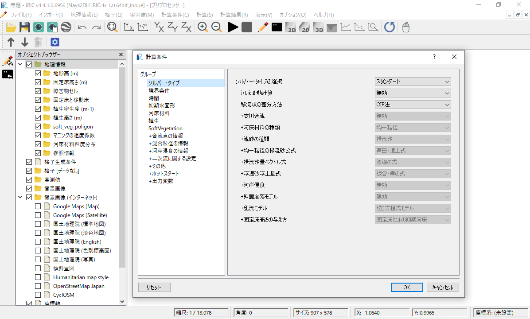This screenshot has width=530, height=319.
Task: Toggle the マニングの粗度係数 checkbox
Action: pyautogui.click(x=38, y=135)
